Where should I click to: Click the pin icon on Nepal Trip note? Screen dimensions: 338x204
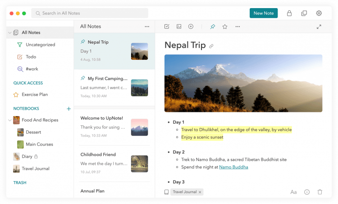point(83,42)
